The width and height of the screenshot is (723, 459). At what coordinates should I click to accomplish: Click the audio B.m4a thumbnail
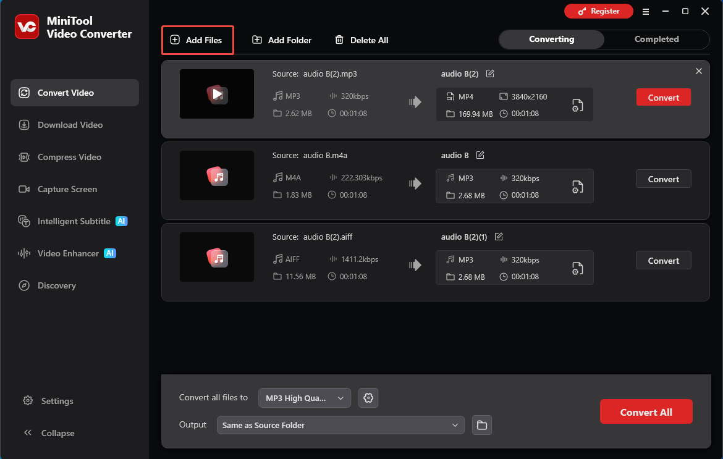(x=217, y=175)
